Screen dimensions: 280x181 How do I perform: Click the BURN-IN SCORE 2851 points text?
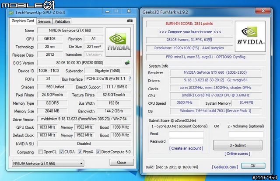click(x=189, y=24)
